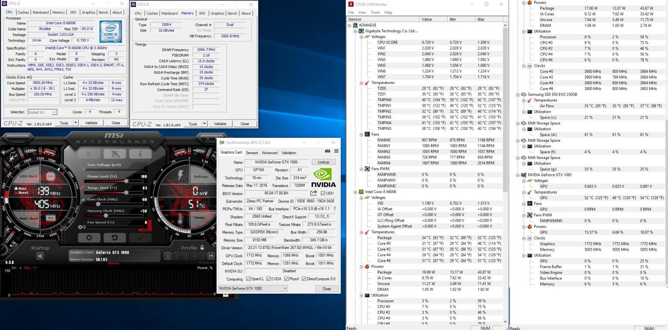Image resolution: width=668 pixels, height=330 pixels.
Task: Select Afterburner profile slot 2
Action: [x=176, y=256]
